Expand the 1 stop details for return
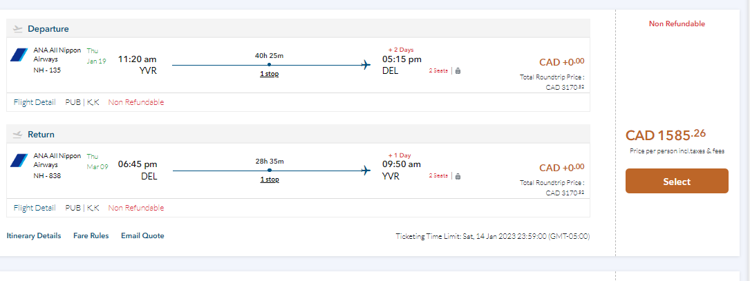 coord(269,180)
